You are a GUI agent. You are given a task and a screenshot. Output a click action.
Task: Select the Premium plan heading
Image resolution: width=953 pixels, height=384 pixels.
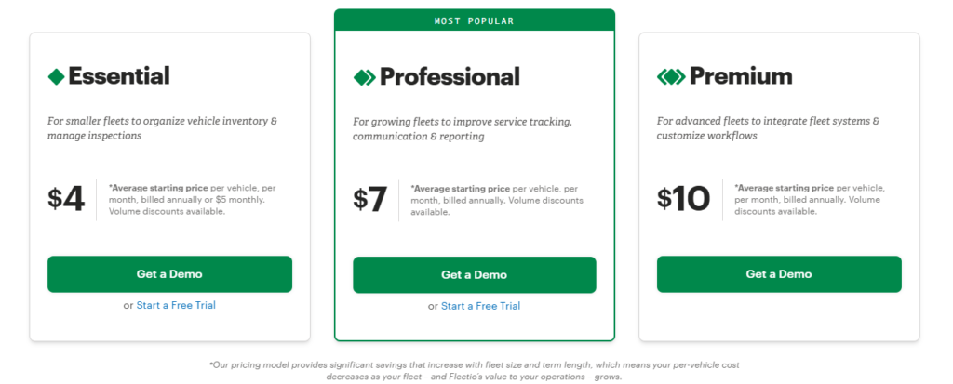coord(741,76)
